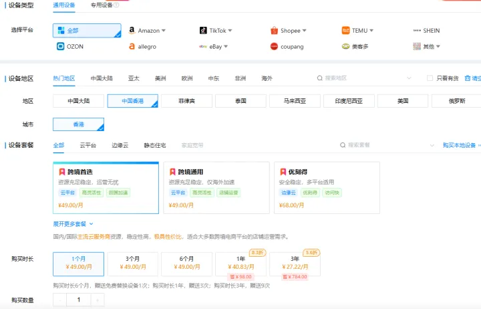
Task: Click the help icon beside 专用设备
Action: click(116, 5)
